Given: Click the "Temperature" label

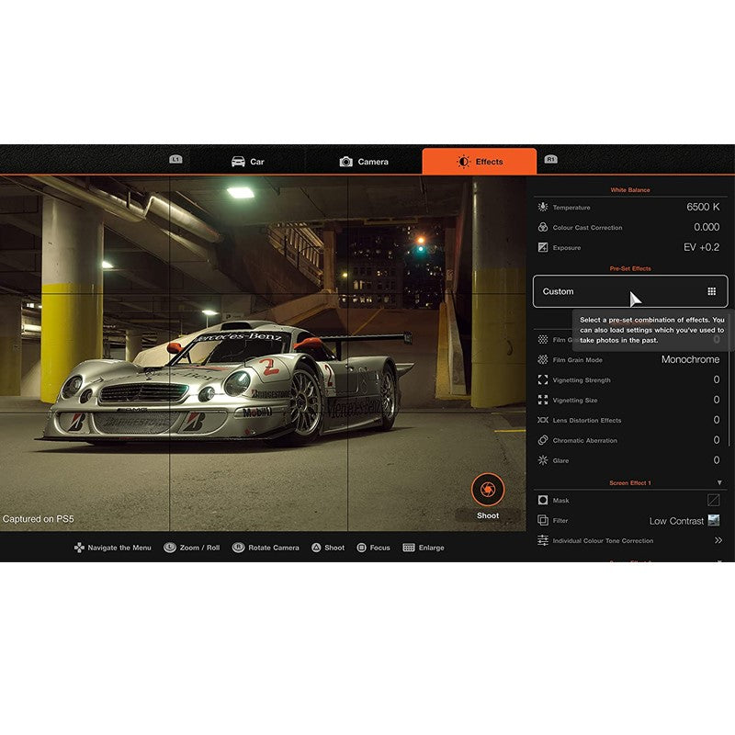Looking at the screenshot, I should [x=571, y=208].
